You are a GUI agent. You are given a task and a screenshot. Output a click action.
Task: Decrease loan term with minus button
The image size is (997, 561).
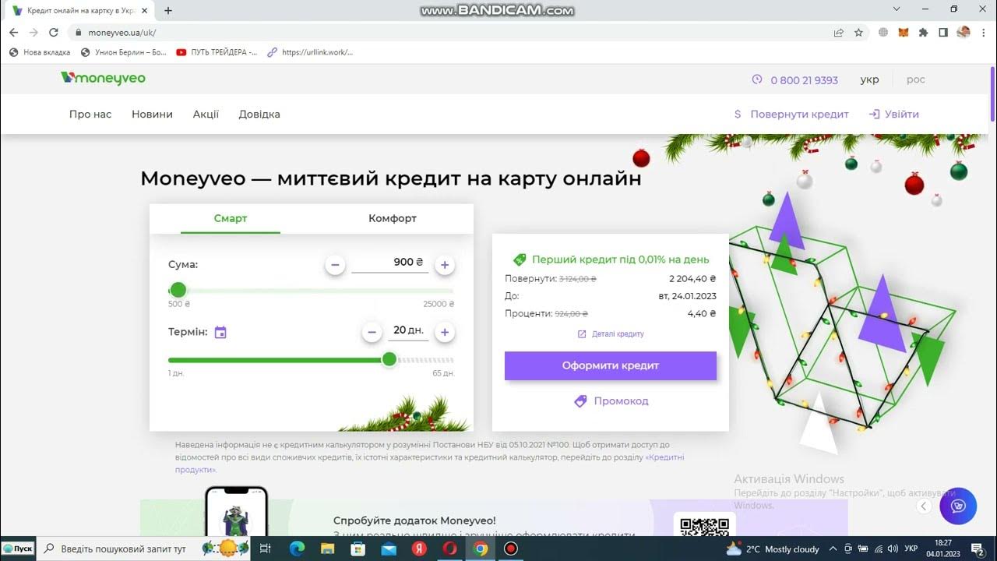[x=372, y=333]
